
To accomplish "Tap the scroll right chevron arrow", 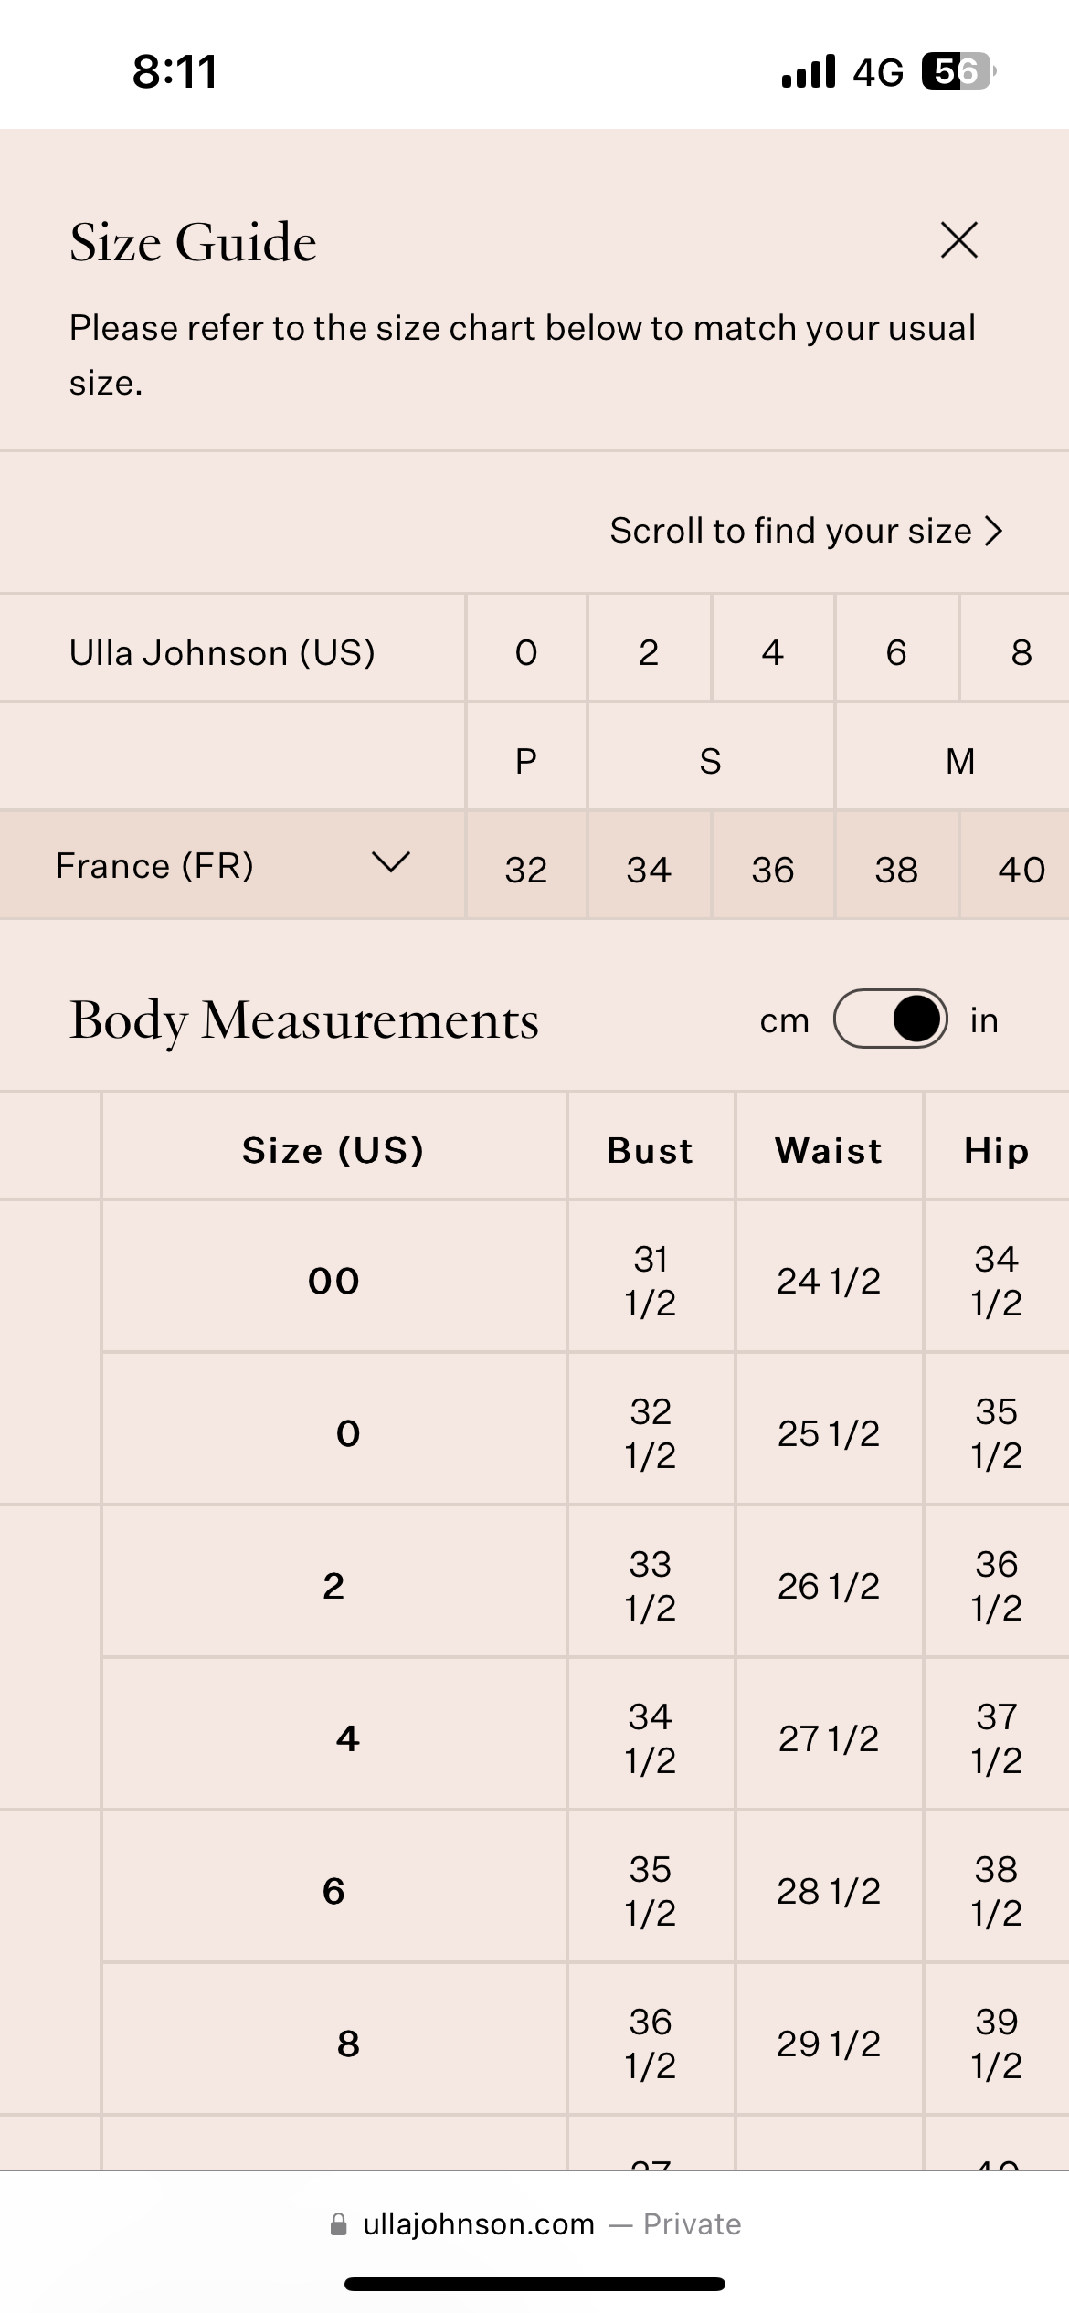I will point(994,531).
